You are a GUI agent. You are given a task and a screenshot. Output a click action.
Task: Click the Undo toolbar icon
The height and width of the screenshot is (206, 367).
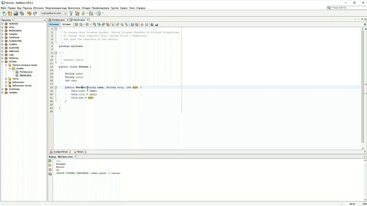coord(29,14)
